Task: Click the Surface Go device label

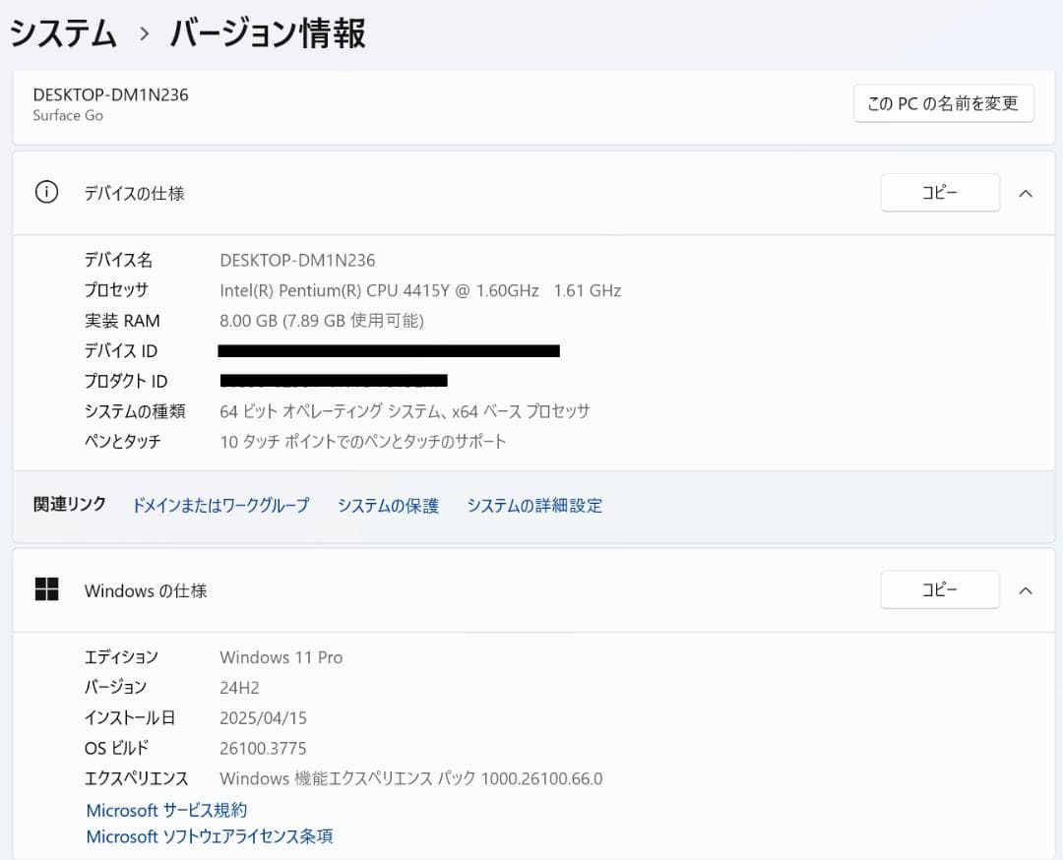Action: pos(67,115)
